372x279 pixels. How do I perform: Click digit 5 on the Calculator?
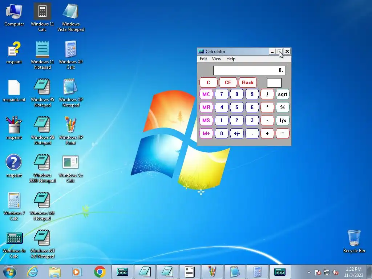click(237, 107)
